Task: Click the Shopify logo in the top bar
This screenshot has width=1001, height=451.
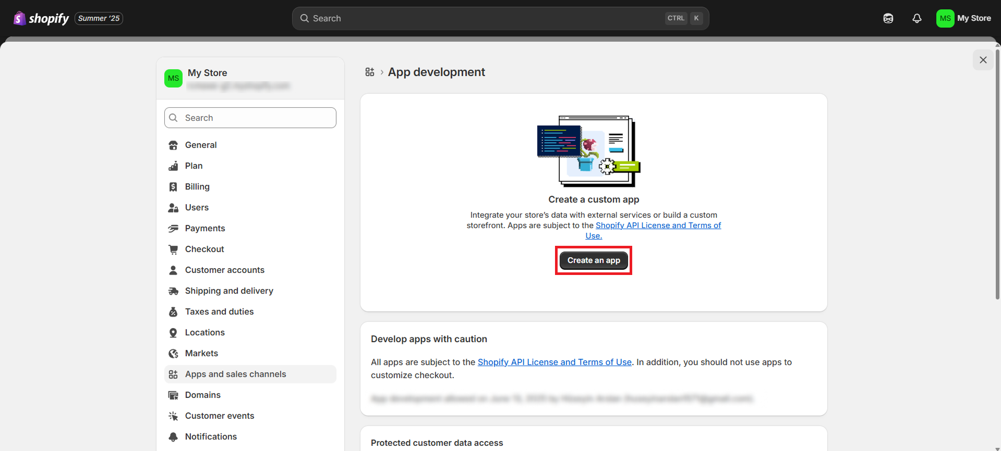Action: pos(41,18)
